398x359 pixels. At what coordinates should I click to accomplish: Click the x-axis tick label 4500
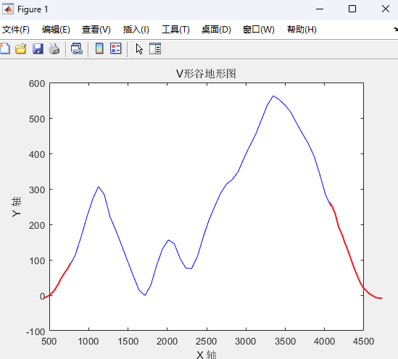(363, 341)
